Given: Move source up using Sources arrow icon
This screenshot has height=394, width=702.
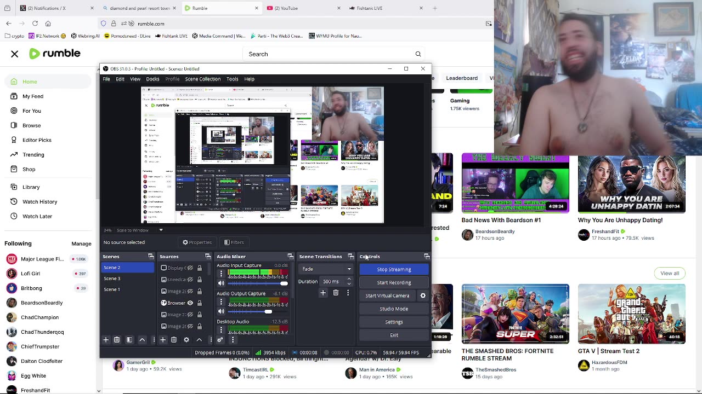Looking at the screenshot, I should (x=199, y=340).
